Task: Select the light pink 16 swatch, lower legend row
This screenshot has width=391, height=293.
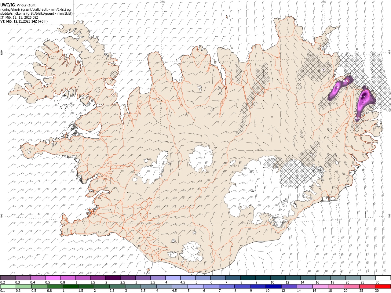Action: click(x=320, y=287)
